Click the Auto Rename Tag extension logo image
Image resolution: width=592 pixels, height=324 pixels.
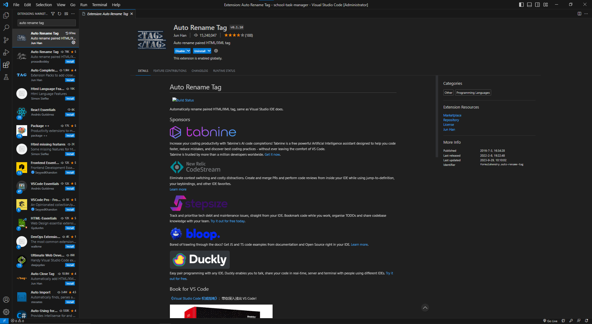click(152, 40)
